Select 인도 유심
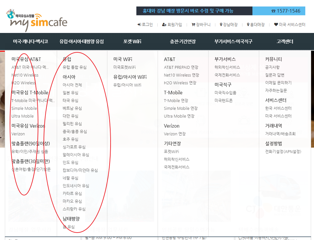 coord(71,162)
